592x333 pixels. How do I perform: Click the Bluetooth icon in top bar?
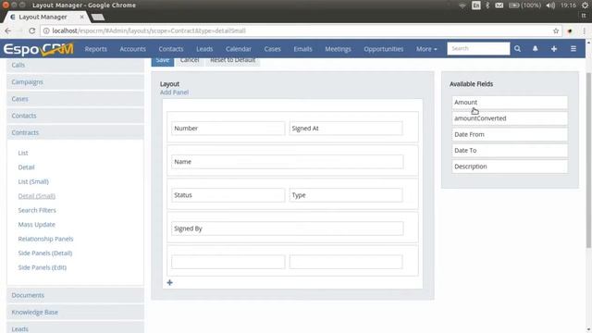pos(487,6)
